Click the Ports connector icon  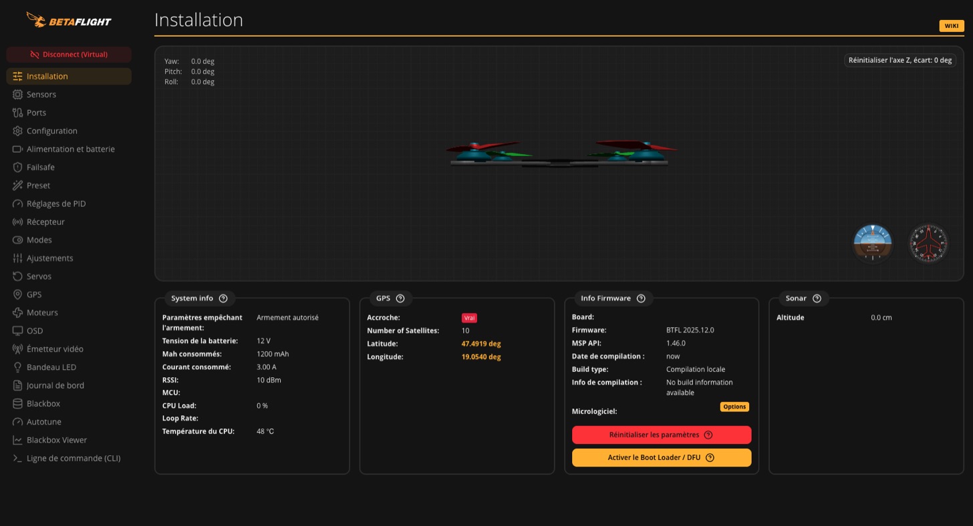(17, 113)
